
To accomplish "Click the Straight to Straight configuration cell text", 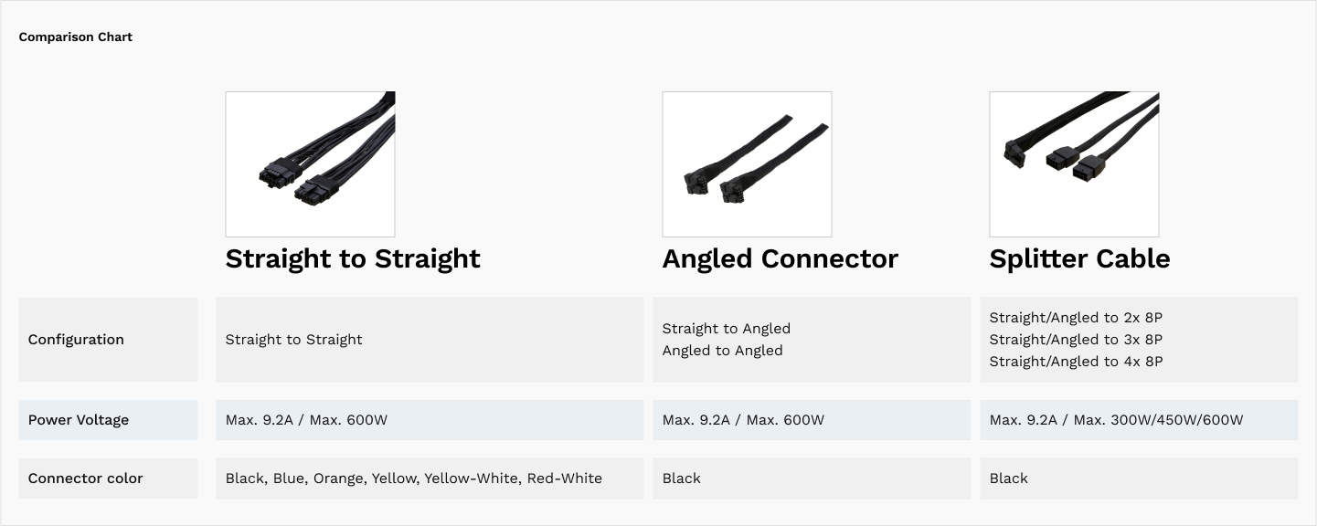I will pyautogui.click(x=294, y=340).
